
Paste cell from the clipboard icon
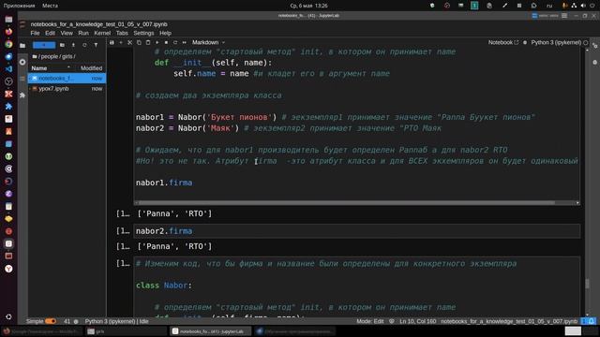point(148,42)
